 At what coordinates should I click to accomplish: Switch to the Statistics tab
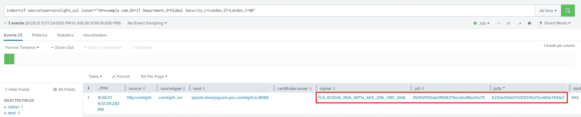(x=65, y=35)
